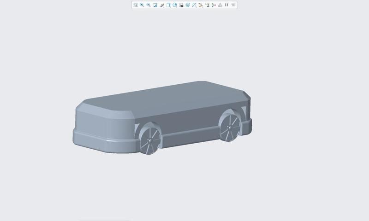Select the front wheel of the car model
The width and height of the screenshot is (369, 221).
point(150,141)
